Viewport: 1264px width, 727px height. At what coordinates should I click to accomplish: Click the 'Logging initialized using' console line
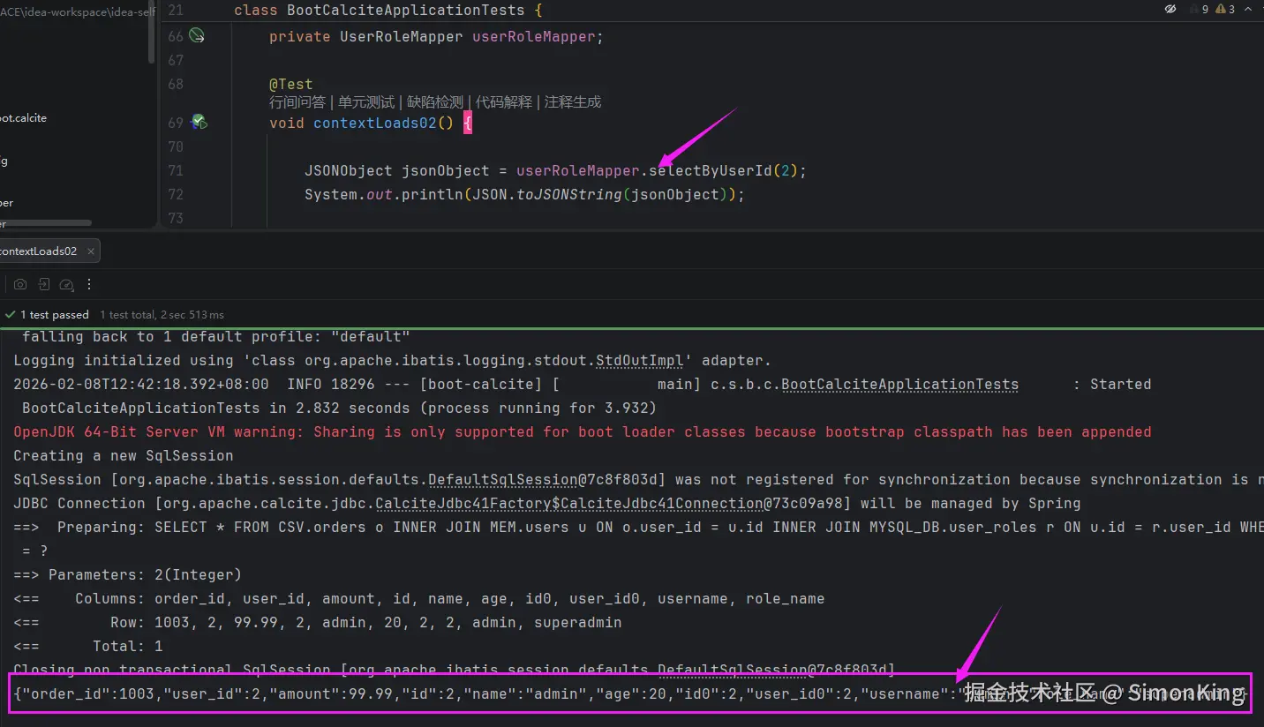tap(393, 360)
